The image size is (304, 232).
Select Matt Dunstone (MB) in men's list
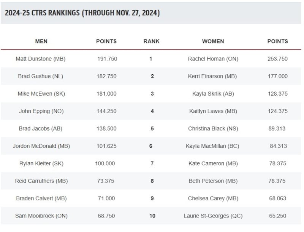tap(41, 59)
